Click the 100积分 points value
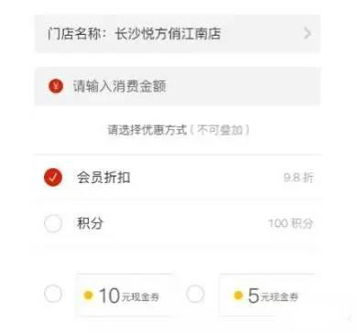357x333 pixels. tap(291, 223)
